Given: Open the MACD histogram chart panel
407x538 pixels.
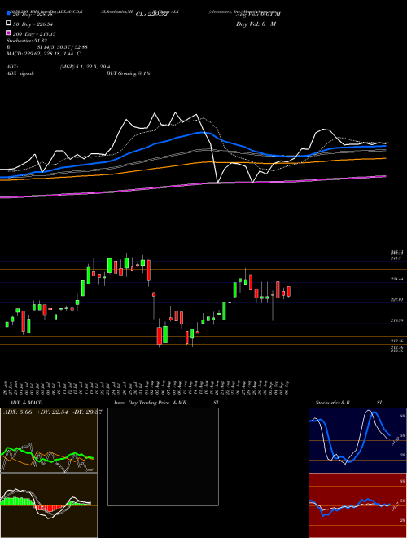Looking at the screenshot, I should pyautogui.click(x=49, y=505).
